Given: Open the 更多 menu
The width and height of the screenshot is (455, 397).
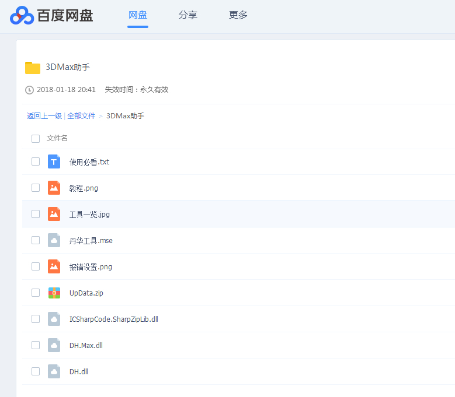Looking at the screenshot, I should [238, 15].
